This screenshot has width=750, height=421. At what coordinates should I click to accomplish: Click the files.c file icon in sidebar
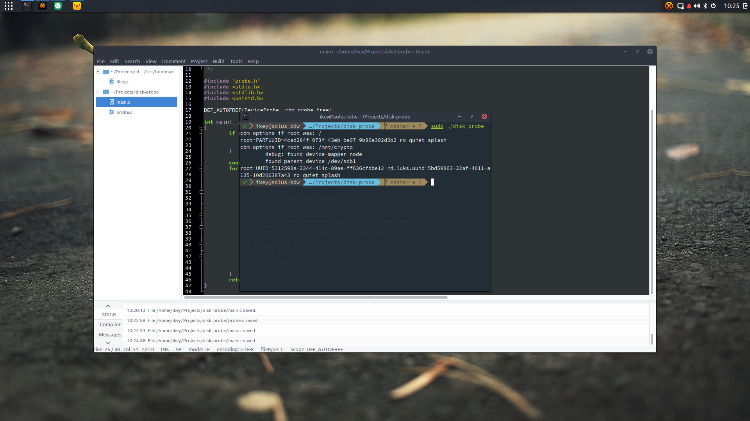click(x=112, y=81)
